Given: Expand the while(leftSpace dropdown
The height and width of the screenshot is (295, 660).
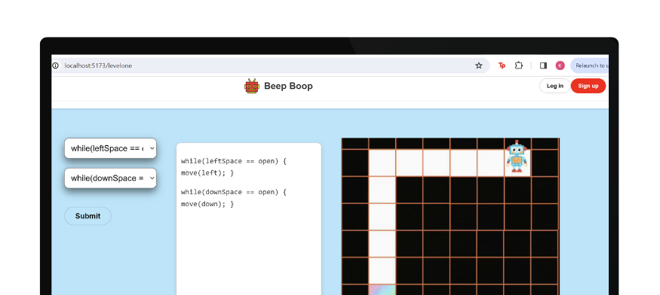Looking at the screenshot, I should [110, 148].
